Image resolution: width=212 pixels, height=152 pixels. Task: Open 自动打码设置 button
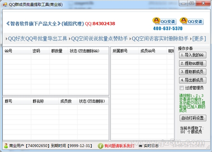coord(193,118)
